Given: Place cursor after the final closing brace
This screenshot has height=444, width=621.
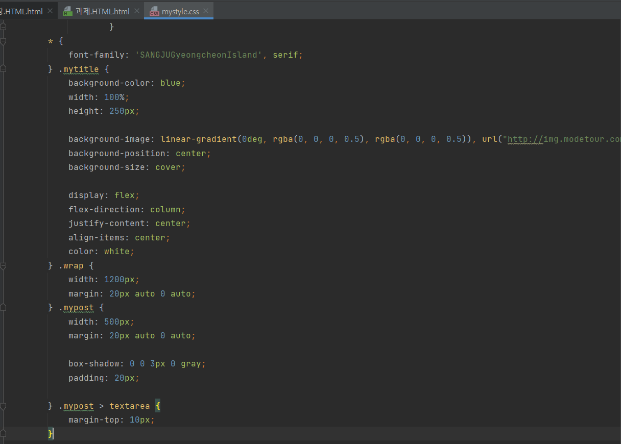Looking at the screenshot, I should (x=54, y=434).
